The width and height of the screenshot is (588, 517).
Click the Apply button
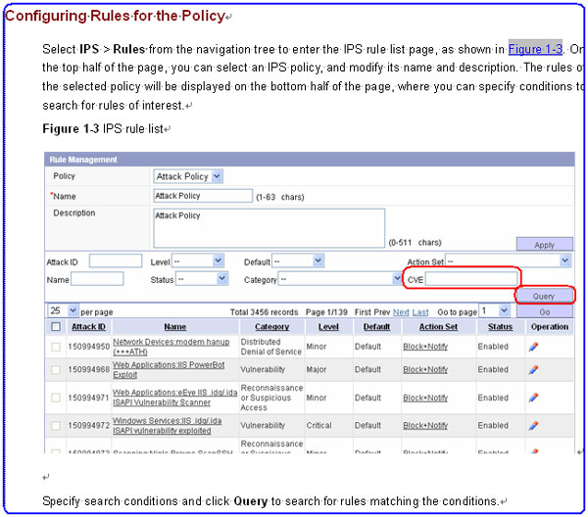pyautogui.click(x=545, y=244)
